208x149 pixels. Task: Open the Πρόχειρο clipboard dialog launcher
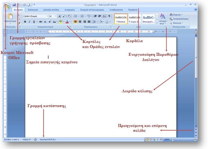(x=20, y=27)
